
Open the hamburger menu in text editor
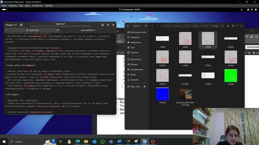[x=108, y=25]
